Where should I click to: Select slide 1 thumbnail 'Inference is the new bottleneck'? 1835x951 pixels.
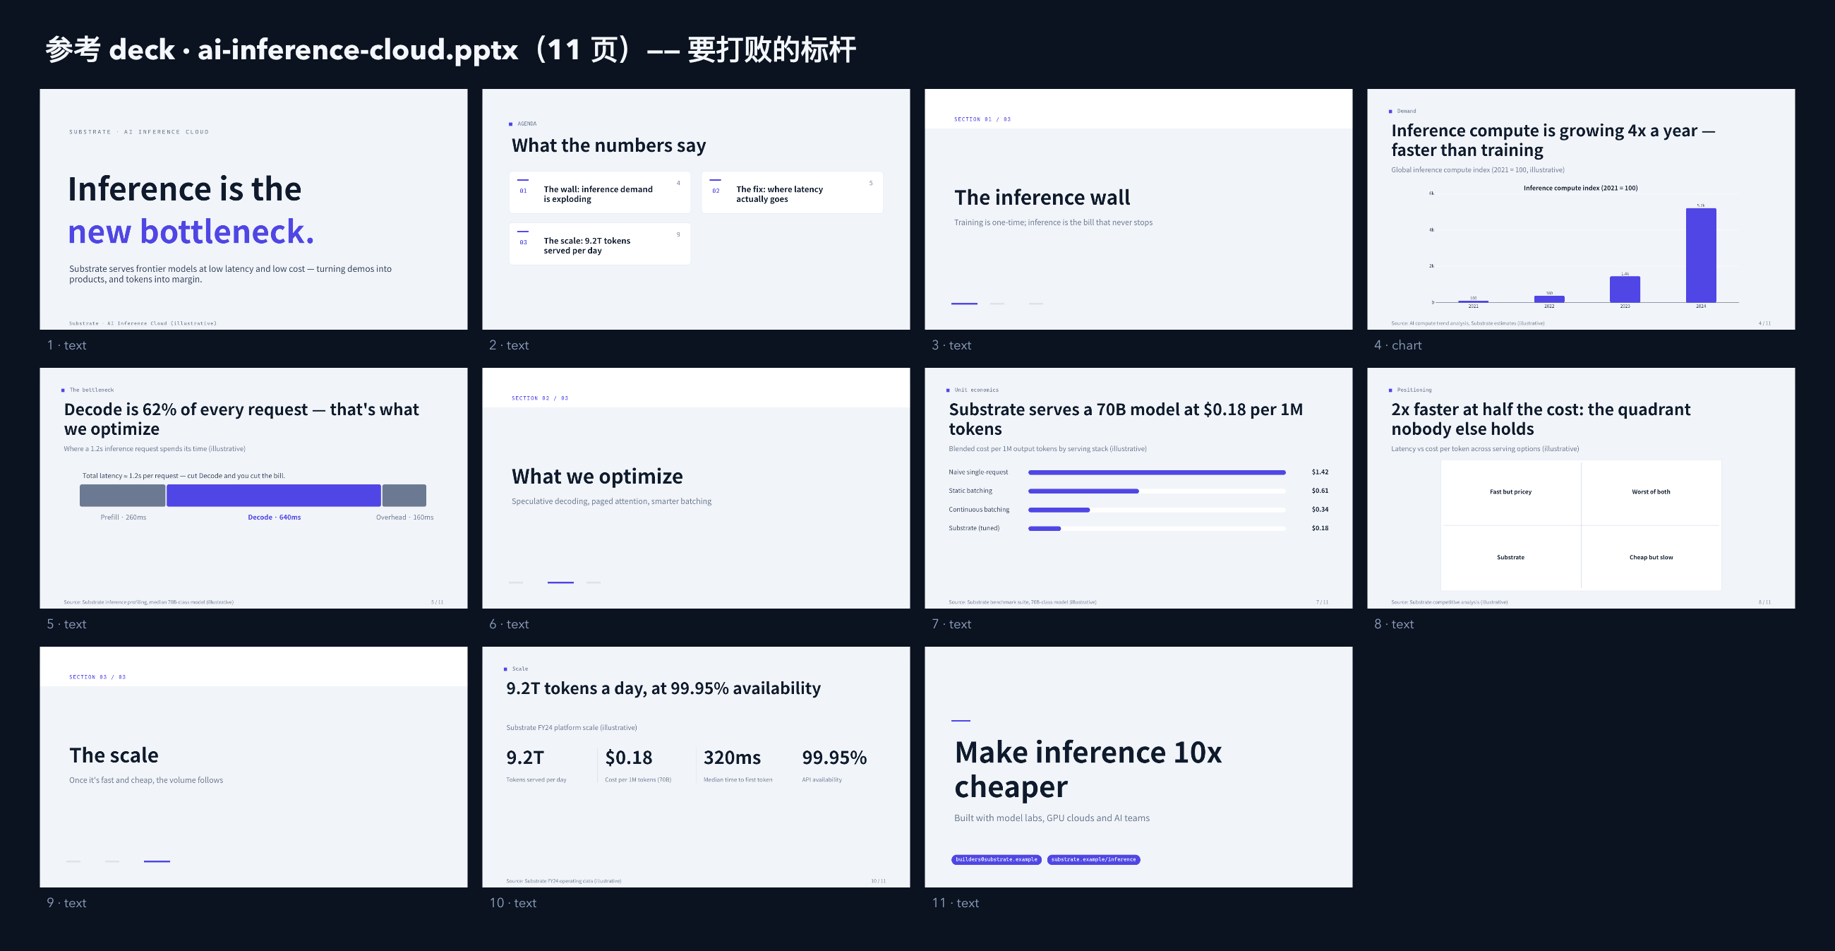point(253,209)
